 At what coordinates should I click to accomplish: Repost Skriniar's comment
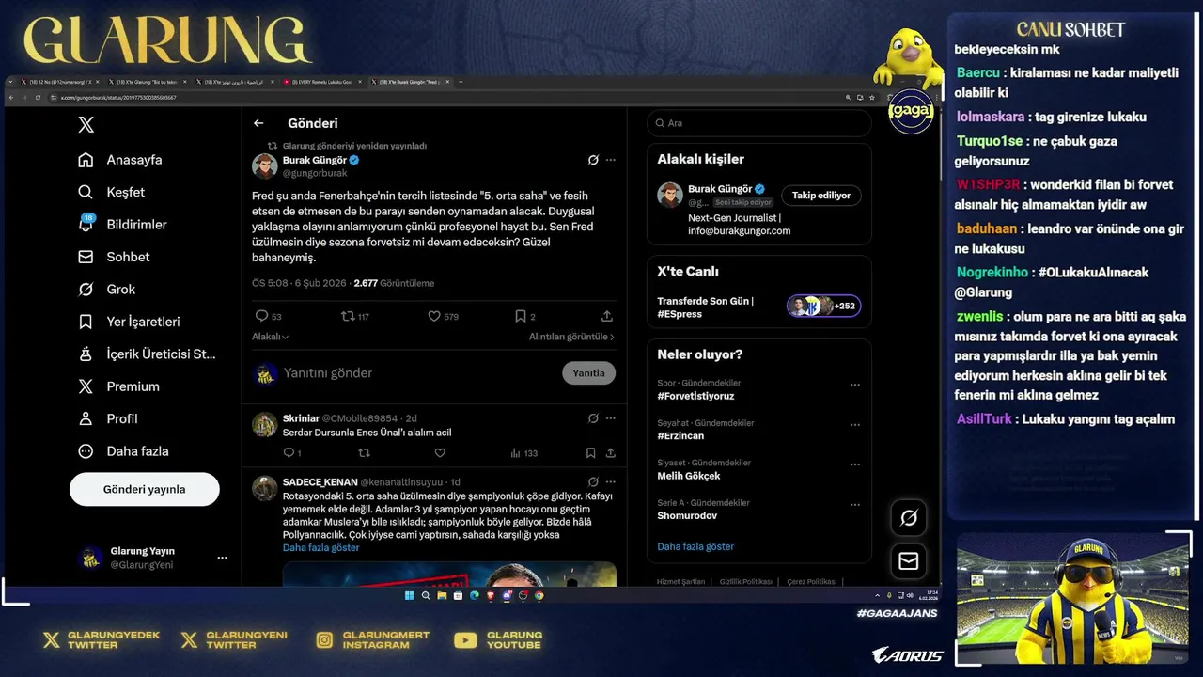364,453
